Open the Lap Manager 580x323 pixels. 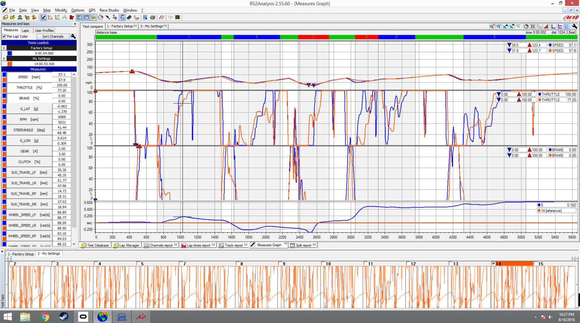tap(128, 245)
